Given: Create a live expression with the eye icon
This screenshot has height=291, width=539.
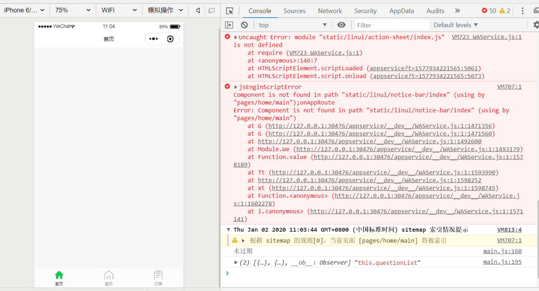Looking at the screenshot, I should pos(341,25).
